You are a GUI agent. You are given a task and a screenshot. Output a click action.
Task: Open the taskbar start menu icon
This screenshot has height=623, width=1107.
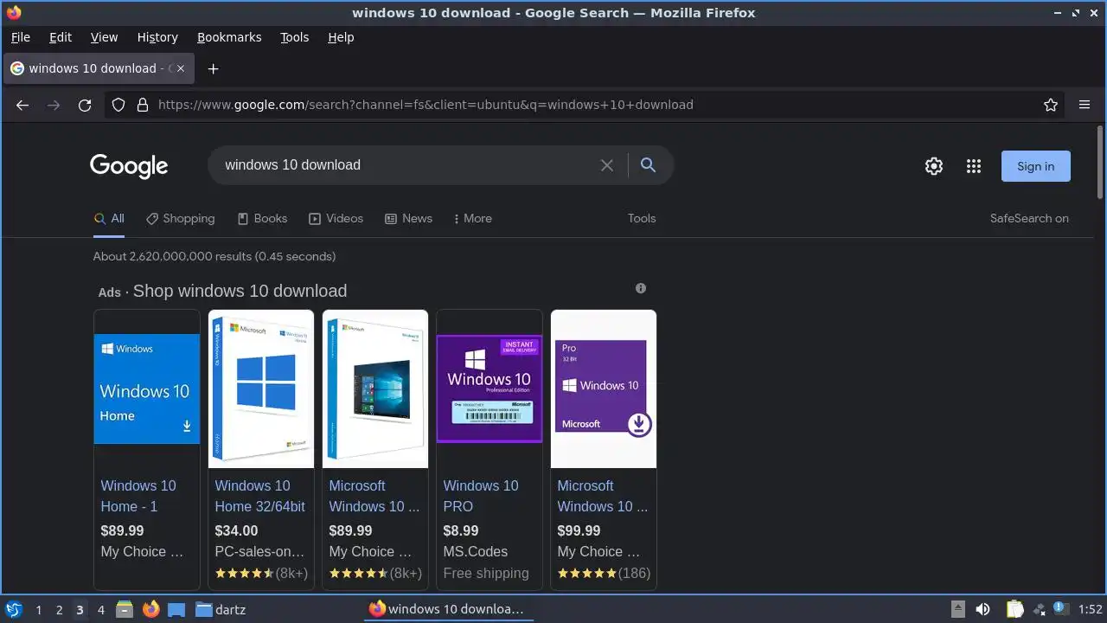(13, 610)
